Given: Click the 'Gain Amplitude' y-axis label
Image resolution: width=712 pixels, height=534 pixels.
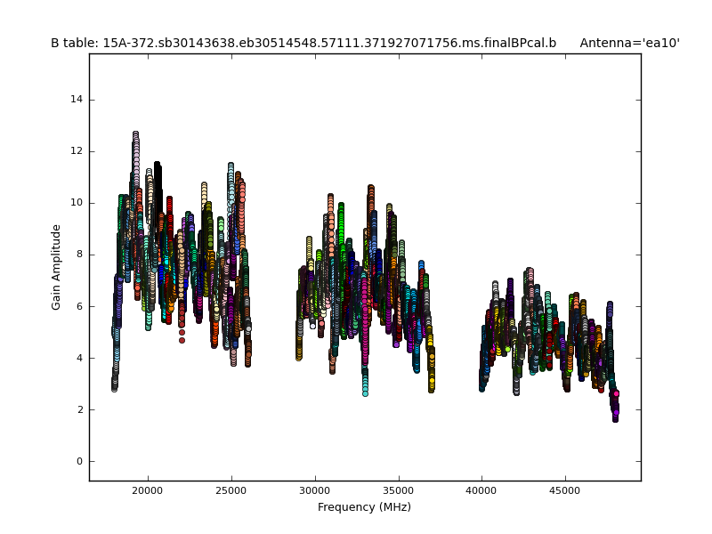Looking at the screenshot, I should pyautogui.click(x=56, y=267).
